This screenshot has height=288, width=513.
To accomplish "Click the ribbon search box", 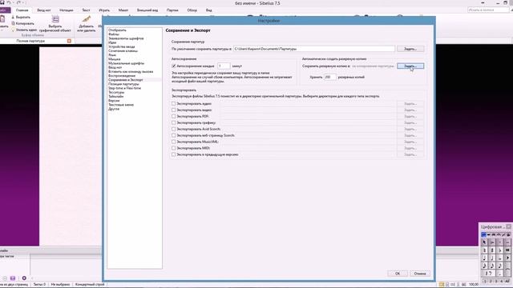I will pyautogui.click(x=488, y=10).
